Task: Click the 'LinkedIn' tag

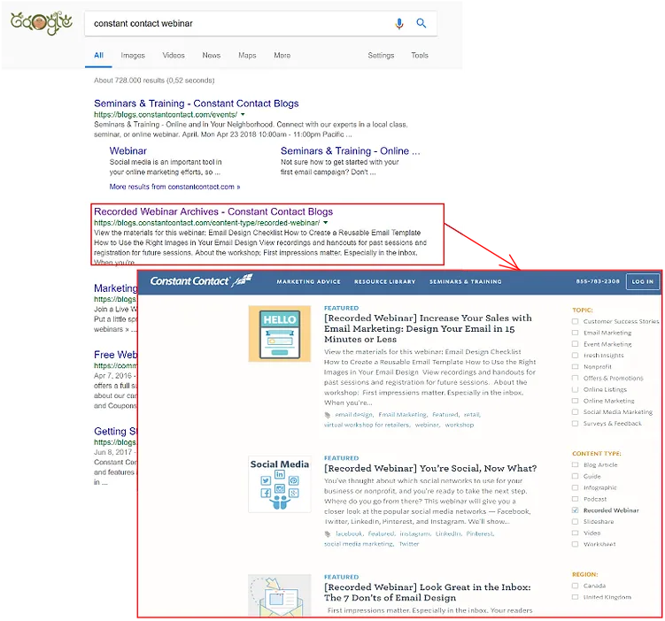Action: point(449,533)
